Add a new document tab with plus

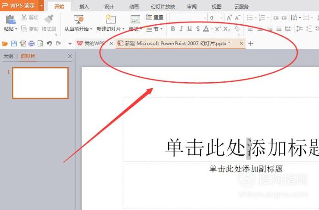click(x=251, y=43)
